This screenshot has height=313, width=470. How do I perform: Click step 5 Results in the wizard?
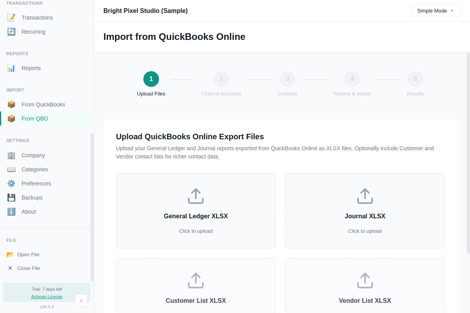click(415, 78)
